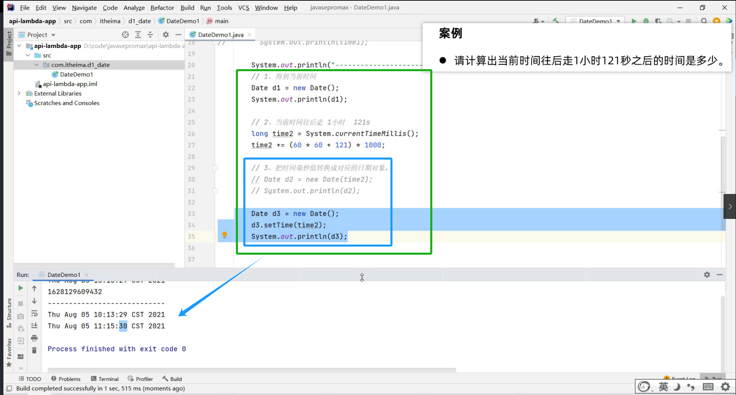Screen dimensions: 736x395
Task: Click the Run console horizontal scrollbar
Action: (251, 370)
